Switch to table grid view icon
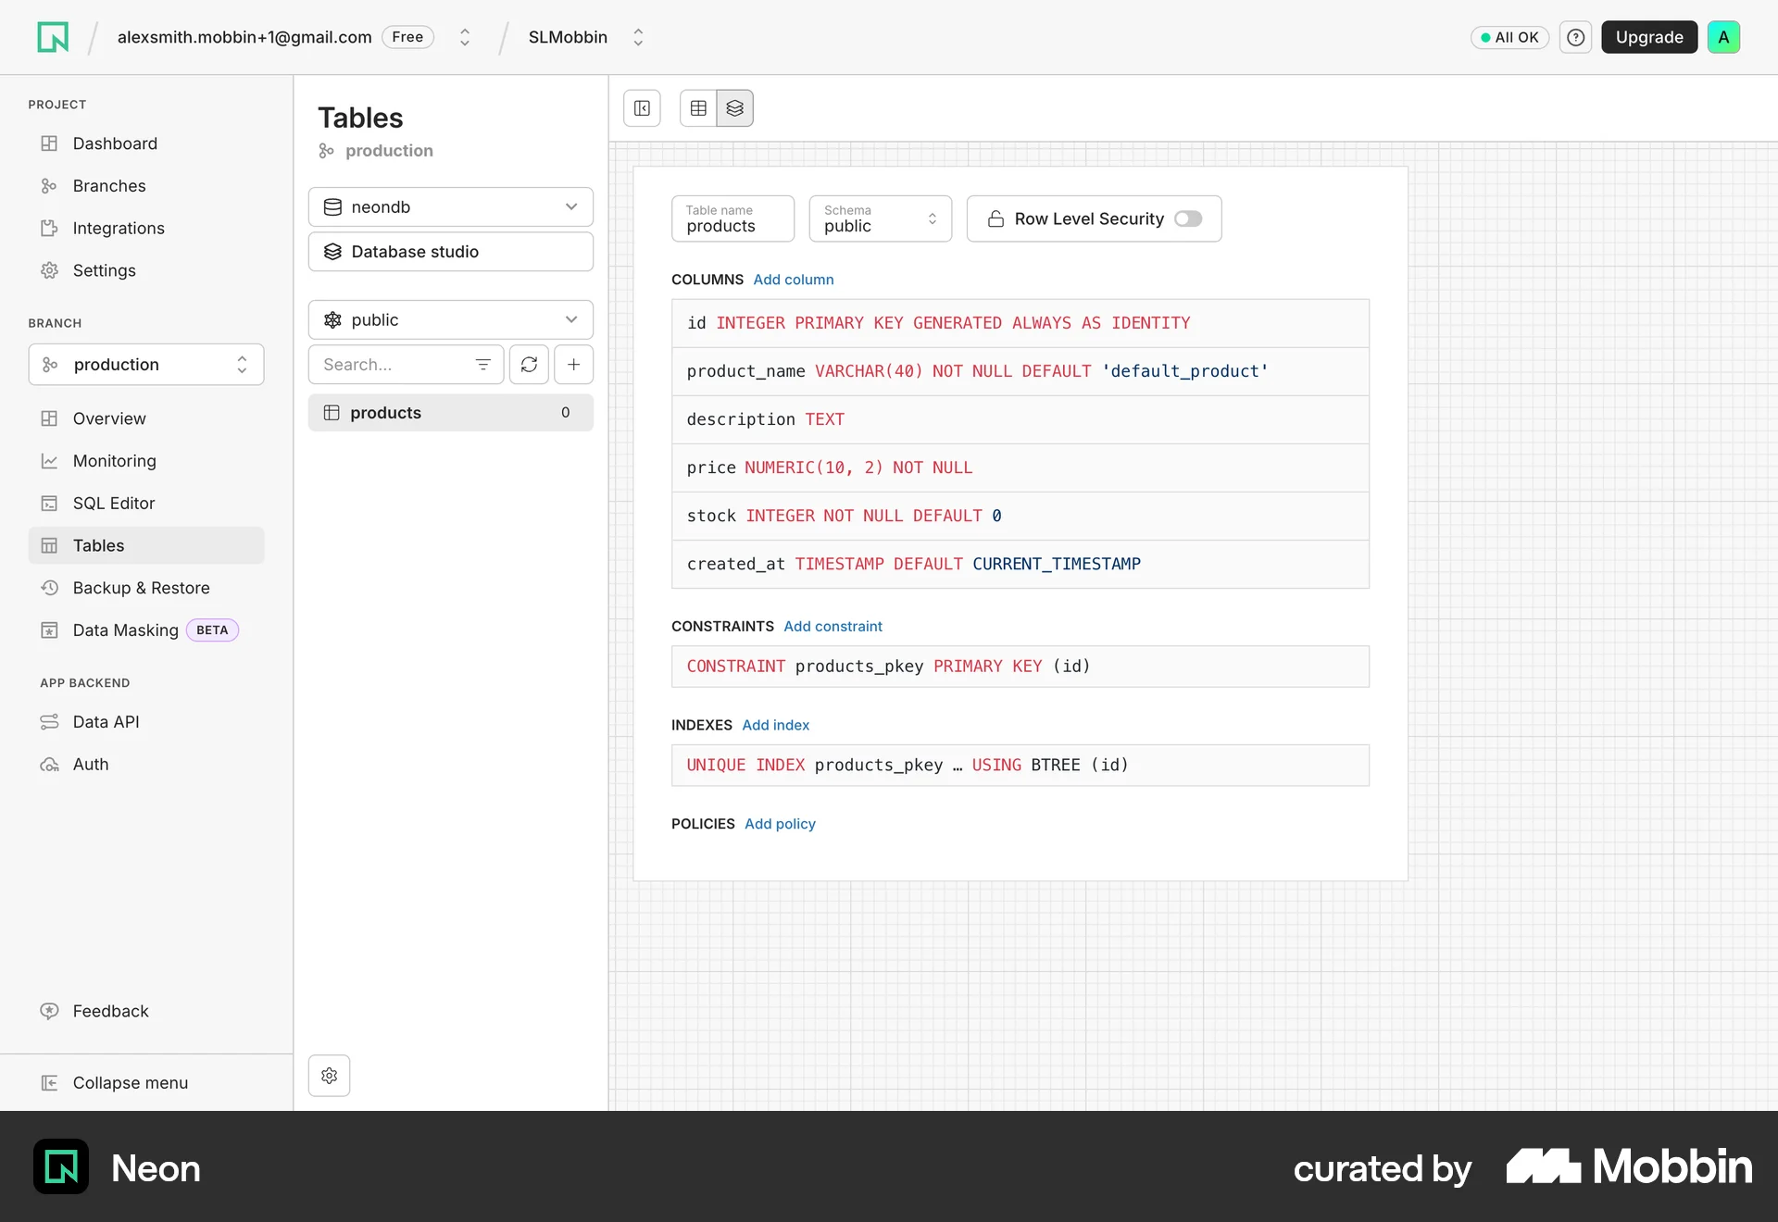This screenshot has height=1222, width=1778. (698, 108)
